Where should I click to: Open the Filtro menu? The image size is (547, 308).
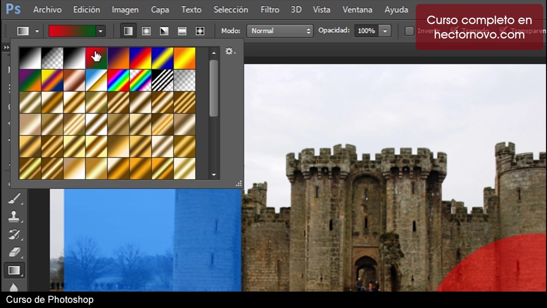270,9
